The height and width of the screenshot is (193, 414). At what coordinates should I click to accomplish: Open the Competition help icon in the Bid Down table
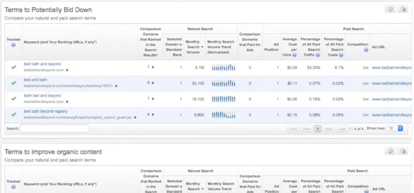[366, 50]
